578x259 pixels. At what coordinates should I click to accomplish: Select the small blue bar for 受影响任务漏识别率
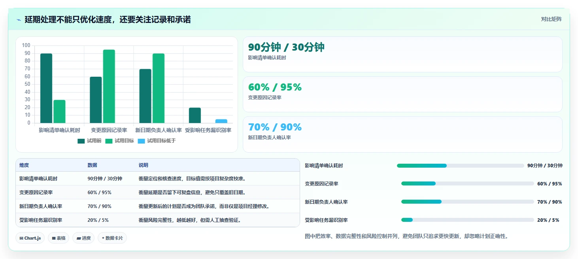[221, 121]
